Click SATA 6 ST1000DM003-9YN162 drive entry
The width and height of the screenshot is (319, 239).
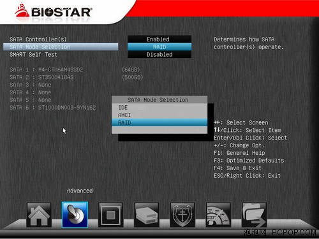(52, 108)
